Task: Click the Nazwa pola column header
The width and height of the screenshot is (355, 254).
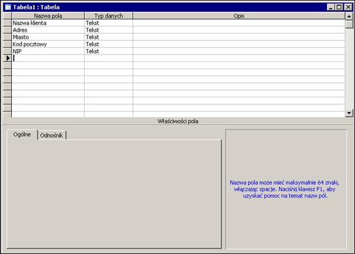Action: (x=48, y=16)
